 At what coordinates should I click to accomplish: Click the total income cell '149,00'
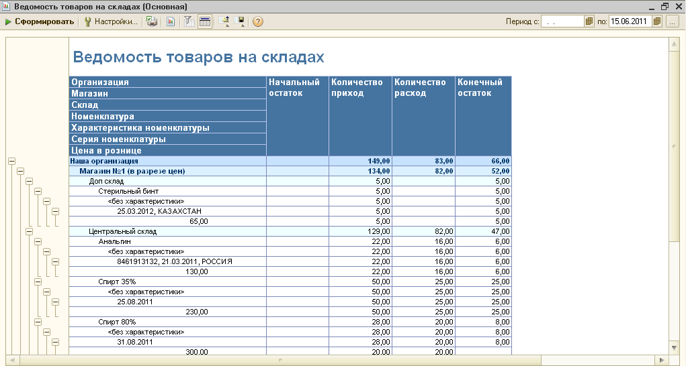click(x=361, y=161)
